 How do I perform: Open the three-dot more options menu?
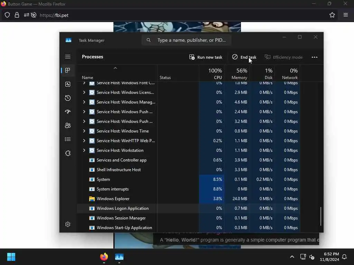(x=315, y=57)
